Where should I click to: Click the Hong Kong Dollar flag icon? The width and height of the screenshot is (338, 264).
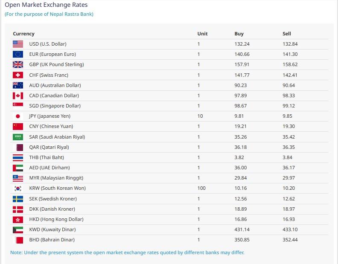coord(18,219)
